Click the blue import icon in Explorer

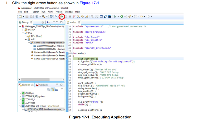pyautogui.click(x=57, y=90)
